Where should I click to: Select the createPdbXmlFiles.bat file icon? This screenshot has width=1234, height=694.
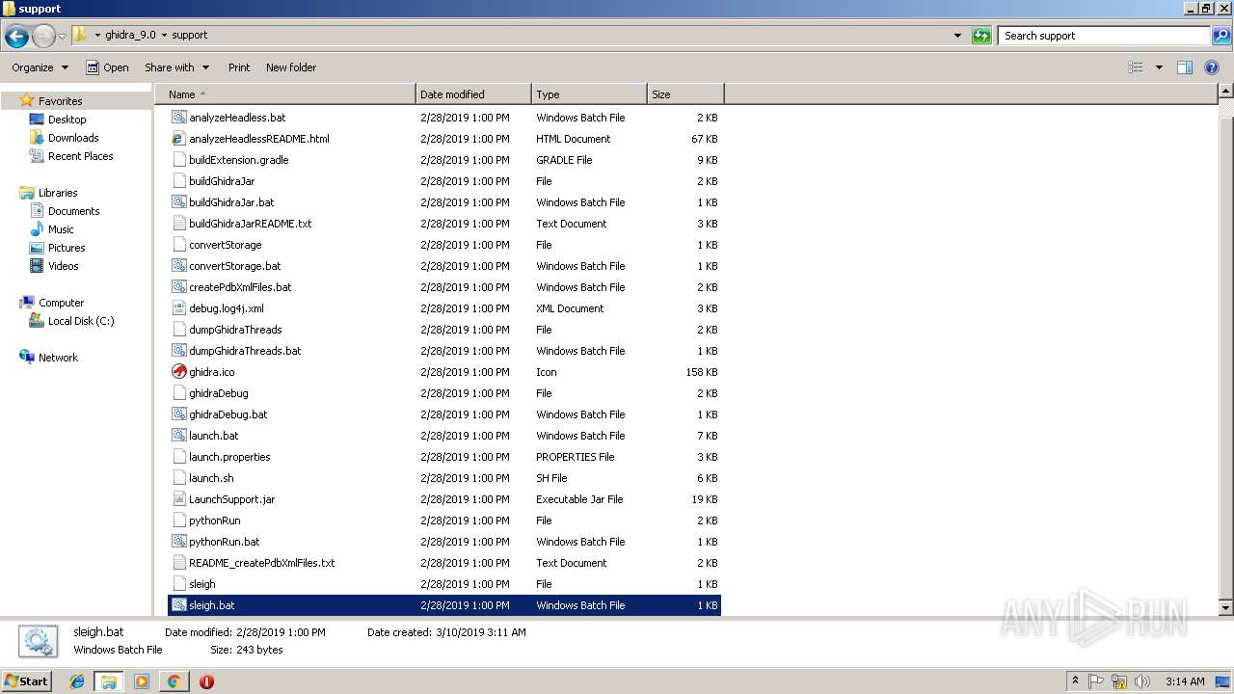click(178, 287)
